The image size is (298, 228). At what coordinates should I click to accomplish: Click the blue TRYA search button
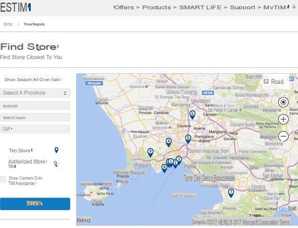point(35,204)
